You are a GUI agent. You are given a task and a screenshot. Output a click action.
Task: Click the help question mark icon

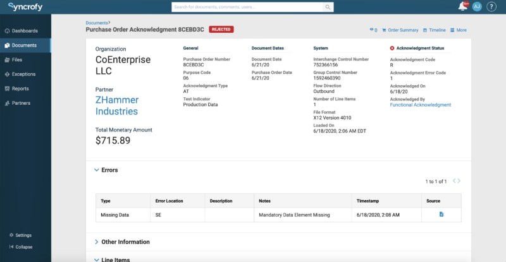pyautogui.click(x=491, y=7)
